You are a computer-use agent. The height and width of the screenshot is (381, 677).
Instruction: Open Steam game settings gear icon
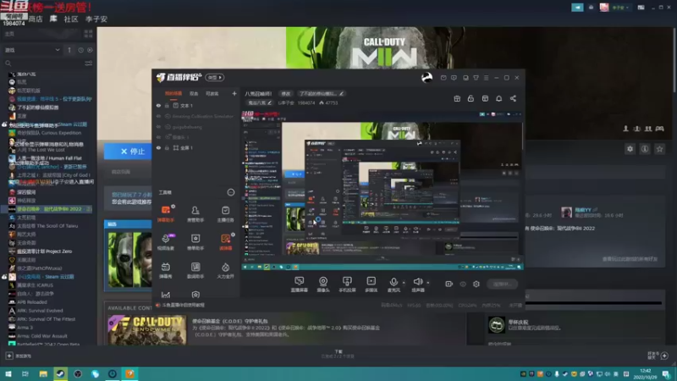[630, 149]
